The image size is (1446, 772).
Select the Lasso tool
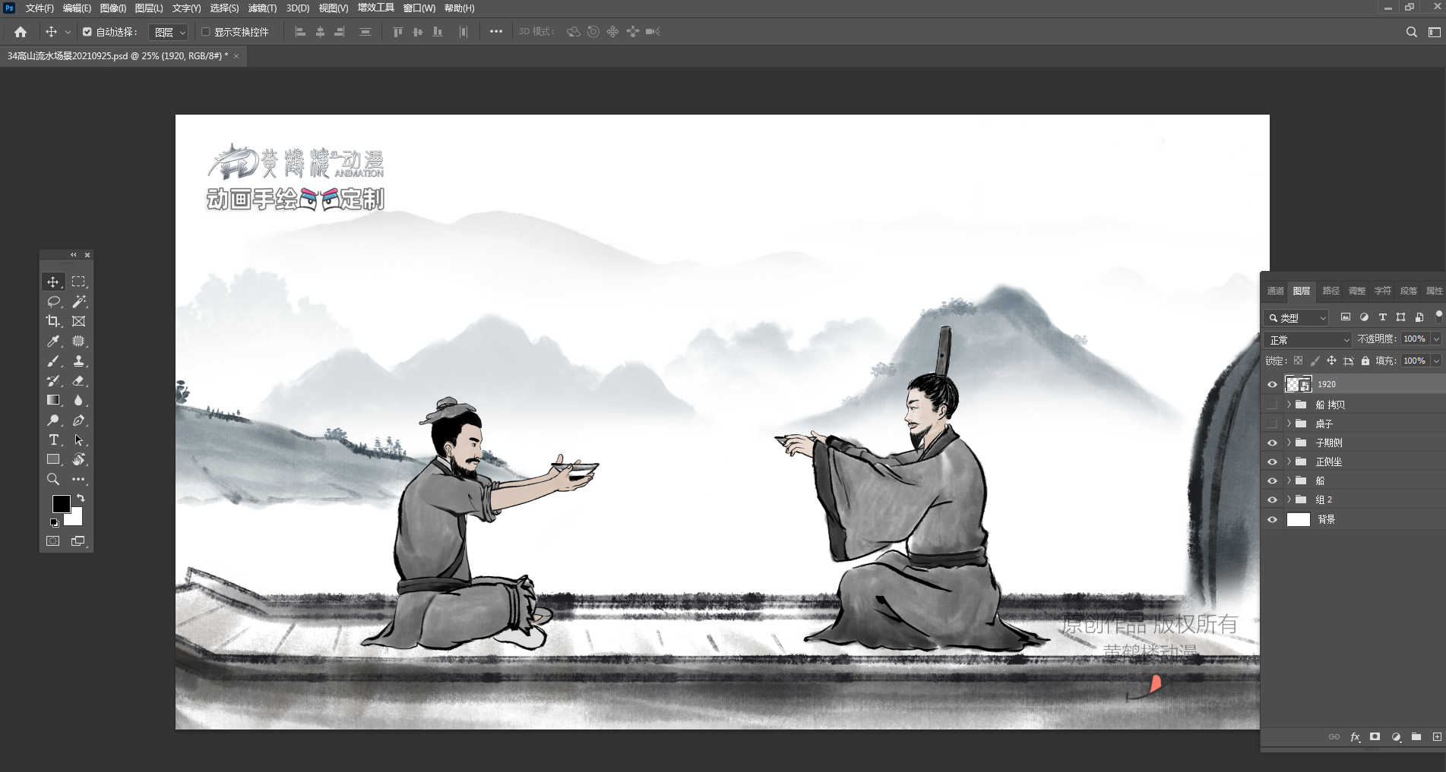coord(52,301)
